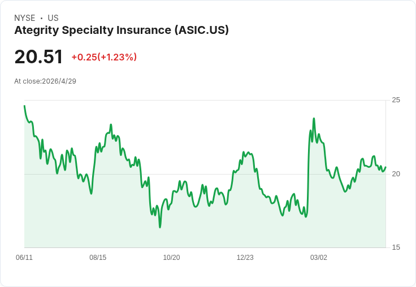
Task: Click the chart line's starting point at 06/11
Action: (24, 106)
